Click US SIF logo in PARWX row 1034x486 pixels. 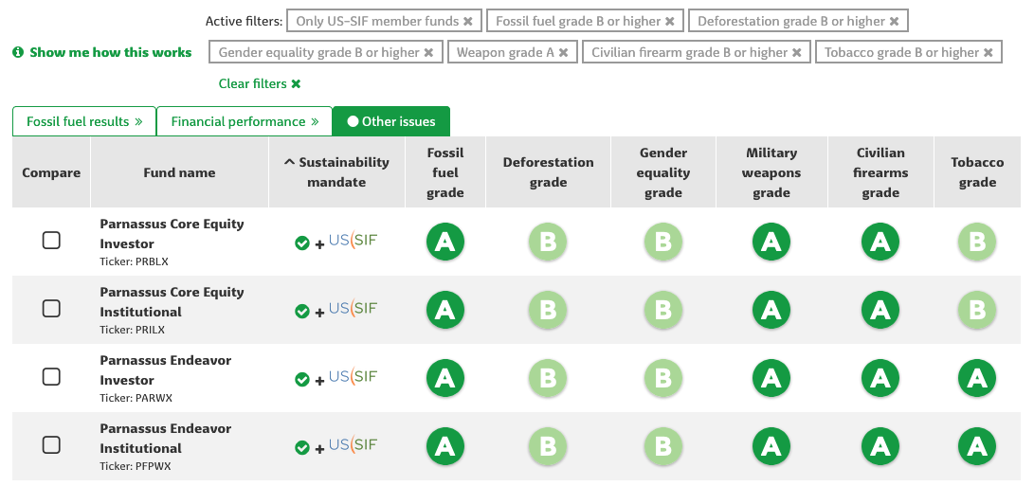click(x=353, y=376)
